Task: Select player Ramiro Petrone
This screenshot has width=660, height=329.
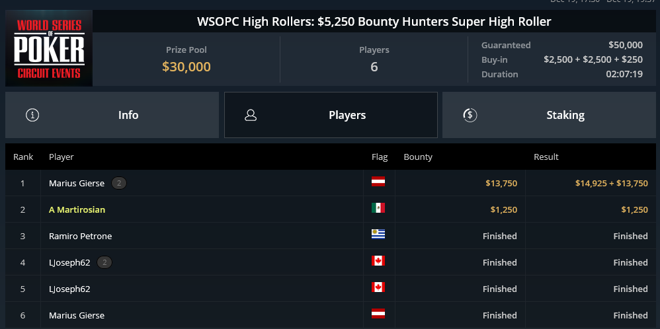Action: point(81,236)
